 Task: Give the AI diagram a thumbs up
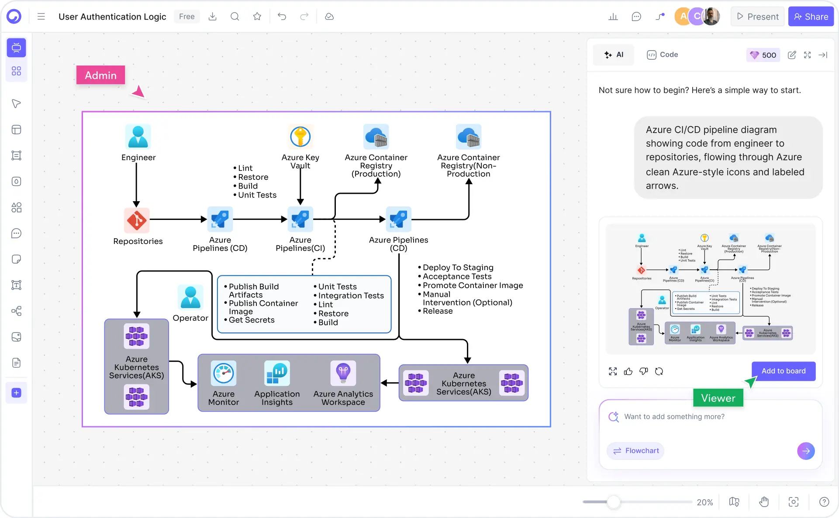pos(628,371)
